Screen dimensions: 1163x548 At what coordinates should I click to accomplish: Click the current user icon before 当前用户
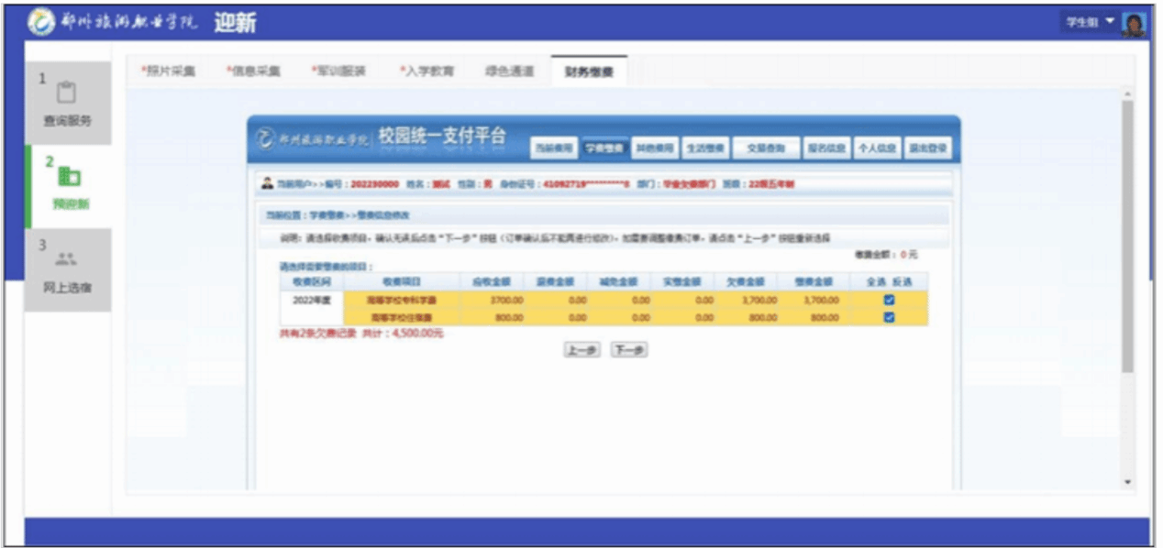tap(267, 184)
